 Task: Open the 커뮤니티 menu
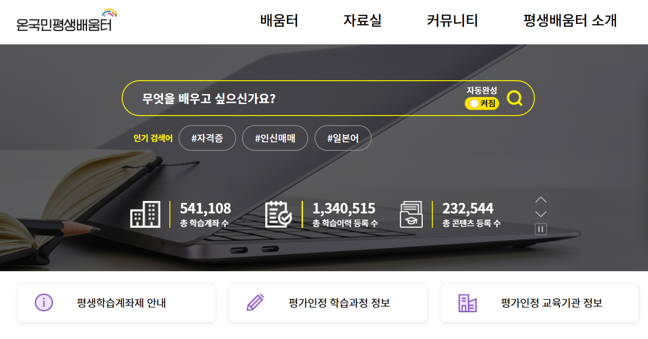452,21
